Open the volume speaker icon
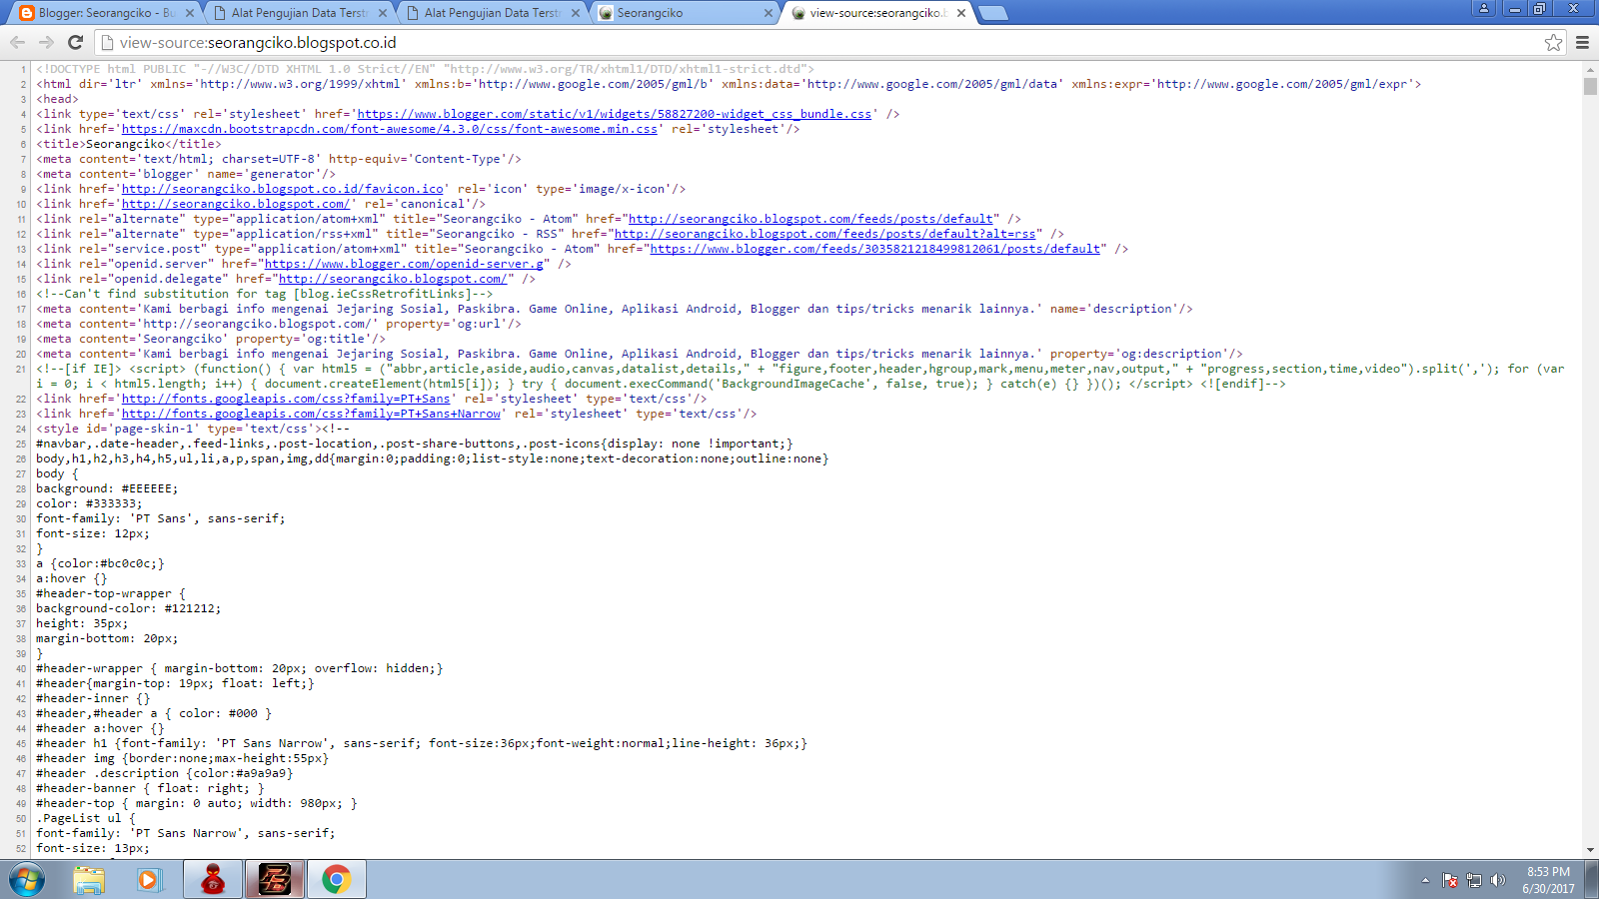 [1497, 880]
